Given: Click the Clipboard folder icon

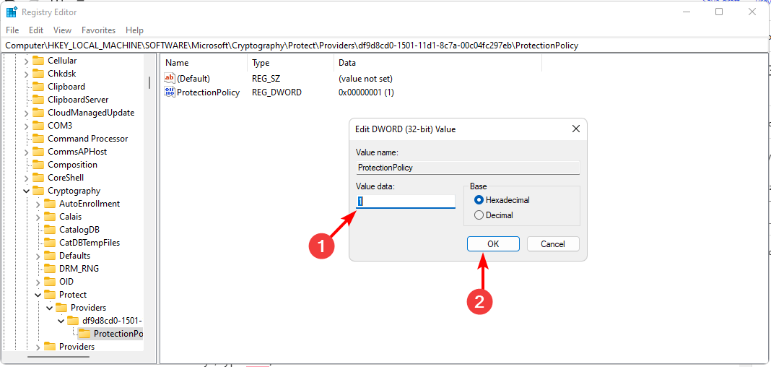Looking at the screenshot, I should pyautogui.click(x=38, y=87).
